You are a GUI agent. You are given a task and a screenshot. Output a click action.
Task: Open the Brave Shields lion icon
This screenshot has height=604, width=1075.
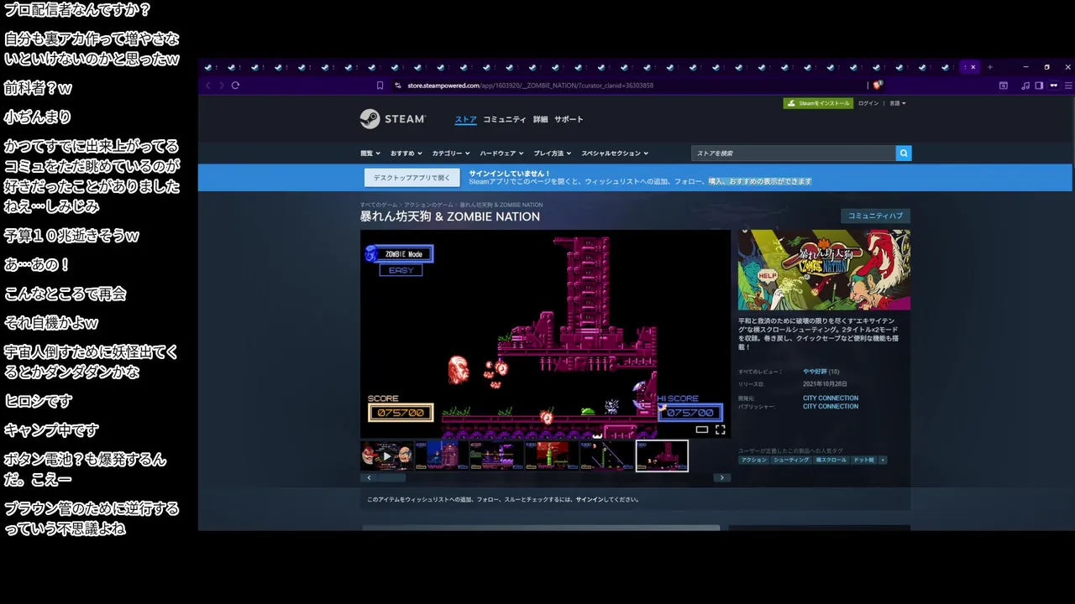pyautogui.click(x=878, y=86)
